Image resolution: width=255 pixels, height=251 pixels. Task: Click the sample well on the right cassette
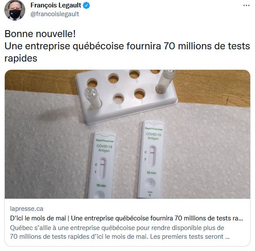150,182
